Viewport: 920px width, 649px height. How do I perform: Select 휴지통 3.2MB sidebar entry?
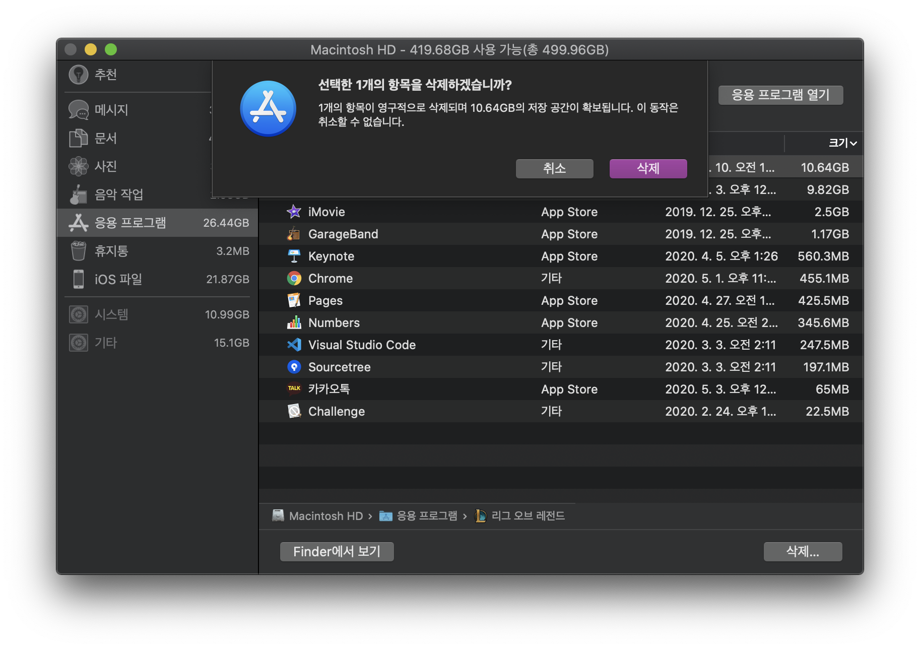tap(157, 251)
